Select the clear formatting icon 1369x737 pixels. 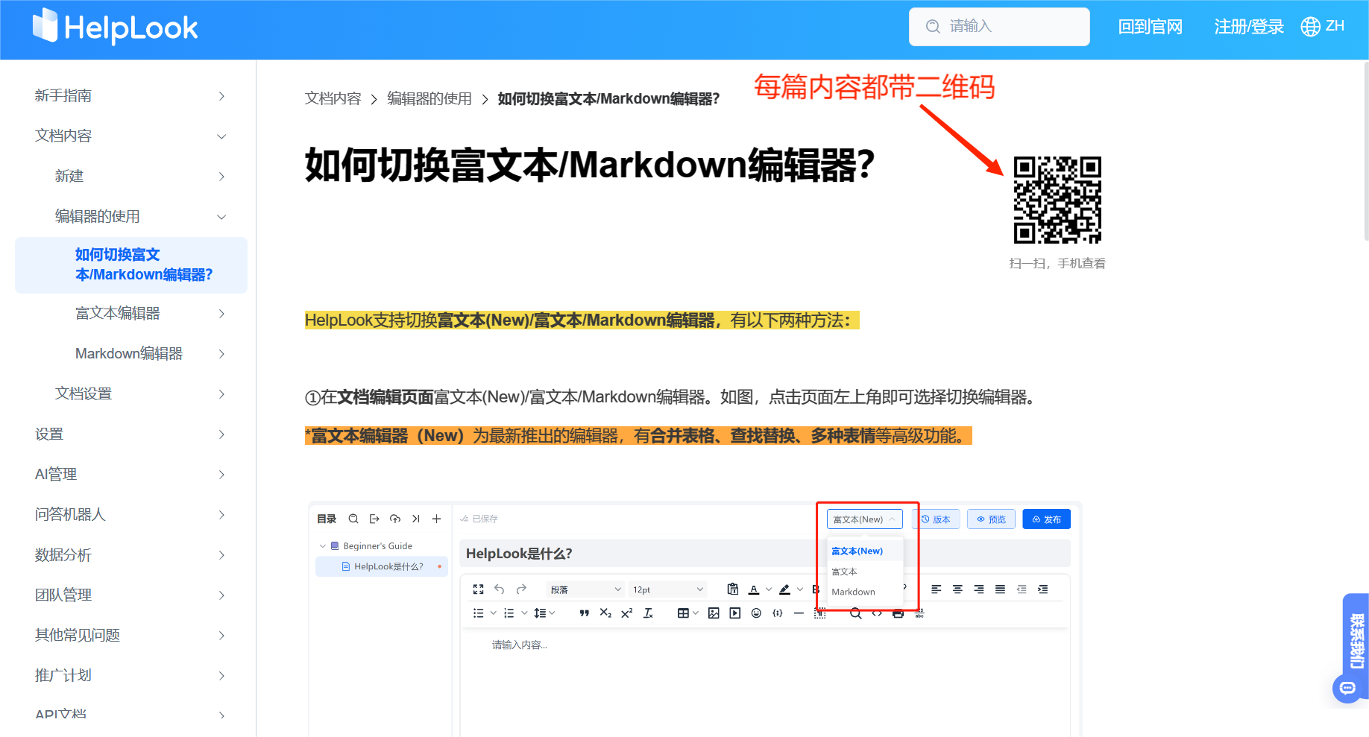point(649,613)
